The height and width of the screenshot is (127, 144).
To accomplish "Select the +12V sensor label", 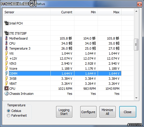I will point(13,58).
